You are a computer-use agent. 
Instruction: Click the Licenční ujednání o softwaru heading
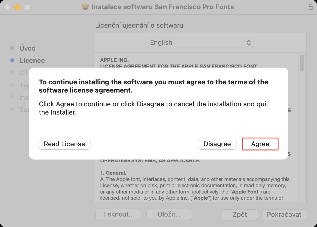pos(139,25)
